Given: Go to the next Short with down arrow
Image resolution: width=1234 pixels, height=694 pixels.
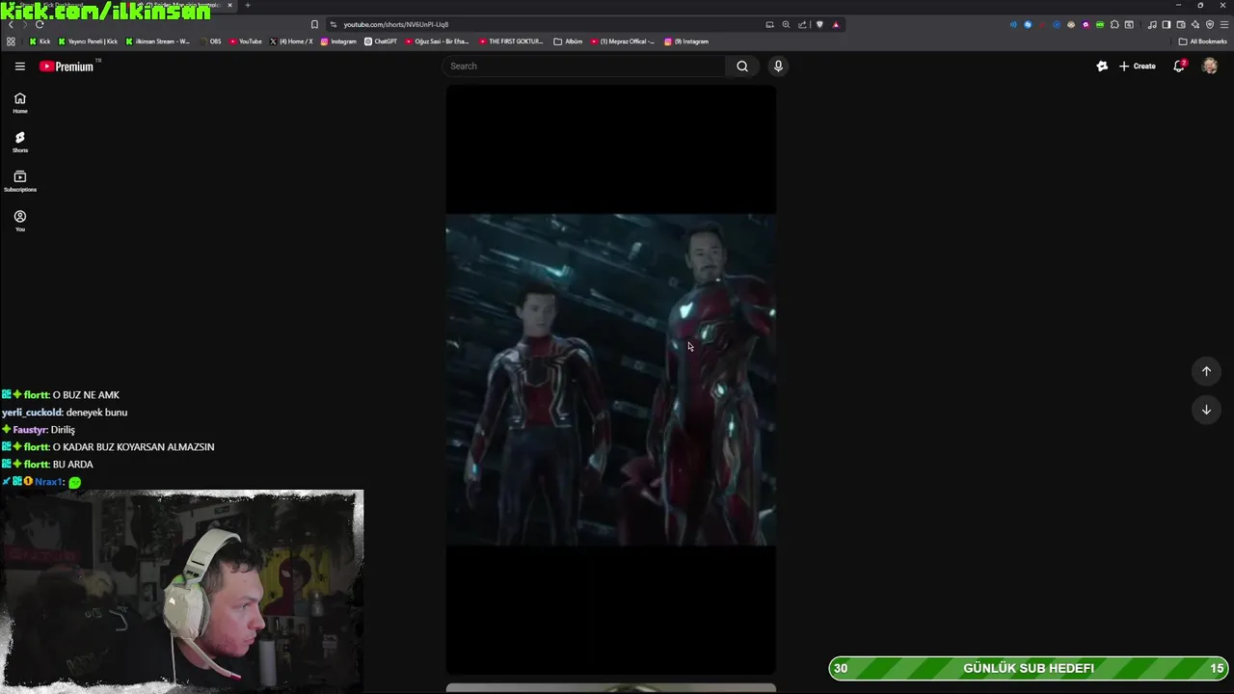Looking at the screenshot, I should coord(1206,410).
